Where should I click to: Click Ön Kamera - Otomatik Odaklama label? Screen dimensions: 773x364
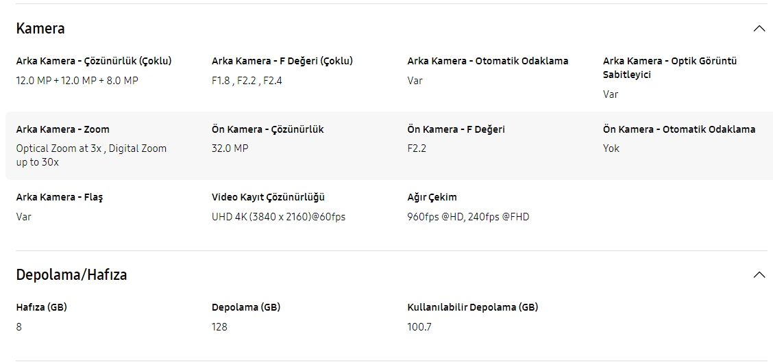(679, 129)
